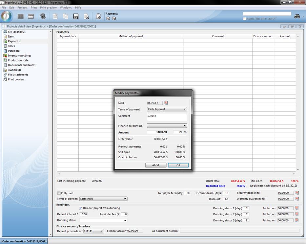This screenshot has width=306, height=244.
Task: Toggle Apply filter after search checkbox
Action: tap(245, 19)
